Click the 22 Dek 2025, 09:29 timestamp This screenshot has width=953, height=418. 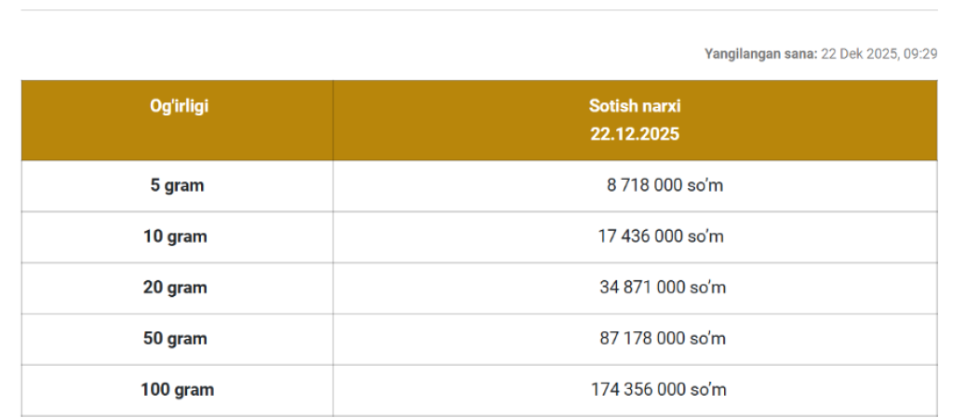coord(879,54)
